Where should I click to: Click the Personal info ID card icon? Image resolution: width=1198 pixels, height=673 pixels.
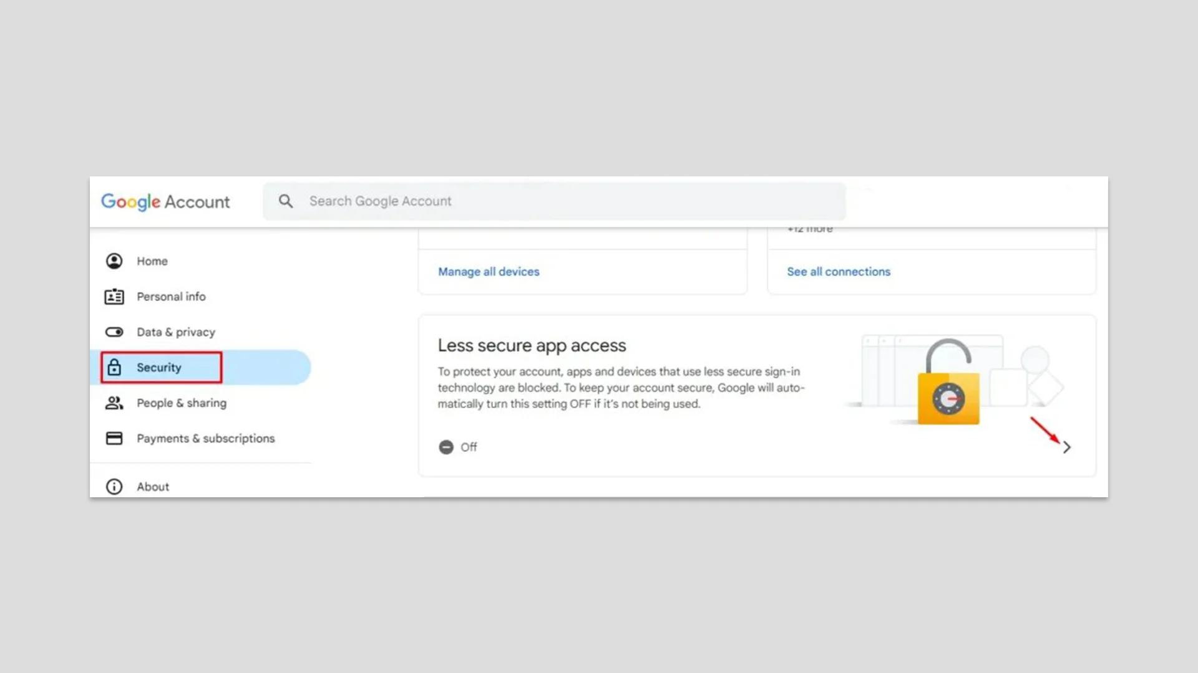pyautogui.click(x=114, y=297)
